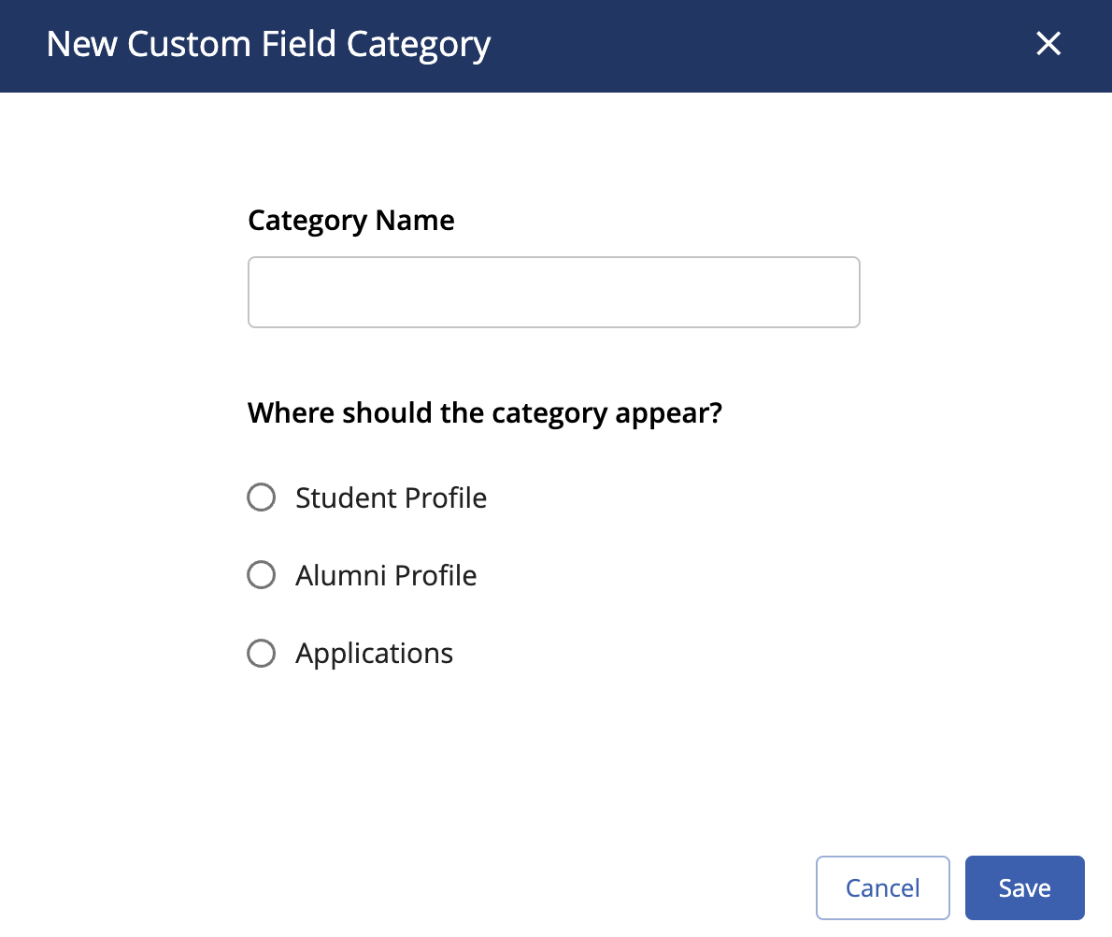Close the dialog using the X icon
This screenshot has width=1112, height=937.
coord(1048,44)
